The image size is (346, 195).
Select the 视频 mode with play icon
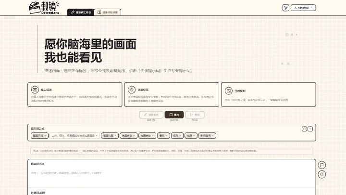(x=195, y=115)
